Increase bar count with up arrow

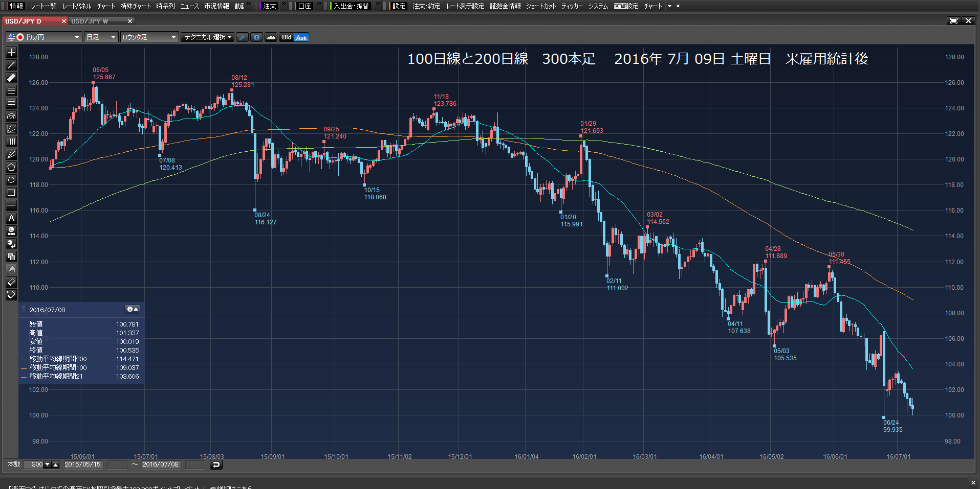pyautogui.click(x=56, y=464)
